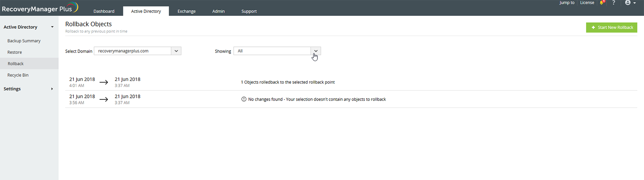Click the 3:37 AM target date in first row
Screen dimensions: 644x180
127,82
